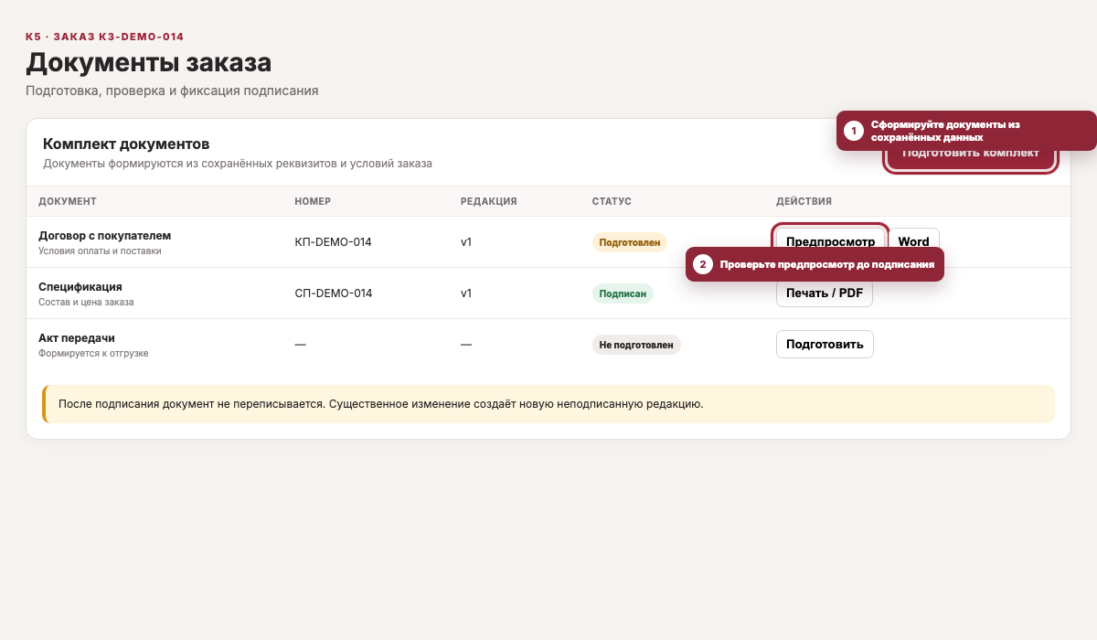1097x640 pixels.
Task: Click the Документ column header
Action: tap(68, 201)
